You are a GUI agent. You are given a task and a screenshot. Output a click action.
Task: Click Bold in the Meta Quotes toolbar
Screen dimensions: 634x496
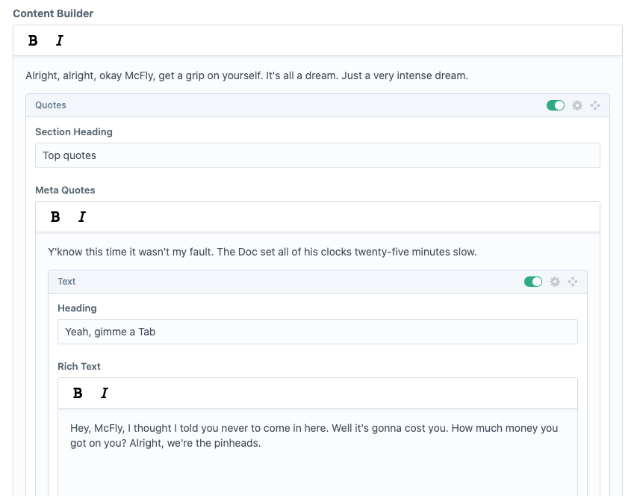click(55, 217)
